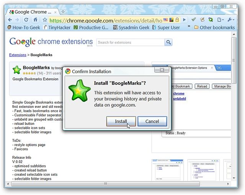Click the green checkmark extension icon
The height and width of the screenshot is (195, 245).
pos(194,20)
